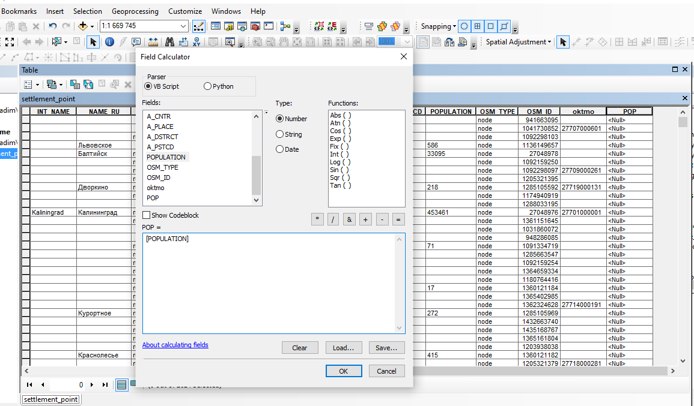Screen dimensions: 694x406
Task: Click the ArcToolbox red toolbox icon
Action: click(255, 26)
